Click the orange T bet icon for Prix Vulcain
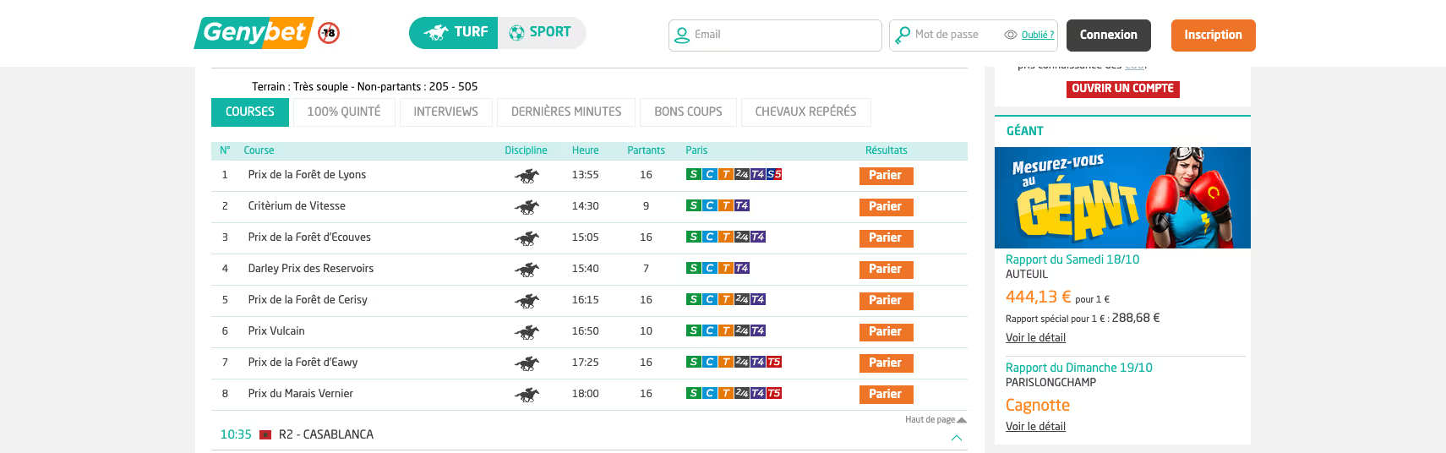1446x453 pixels. click(725, 331)
